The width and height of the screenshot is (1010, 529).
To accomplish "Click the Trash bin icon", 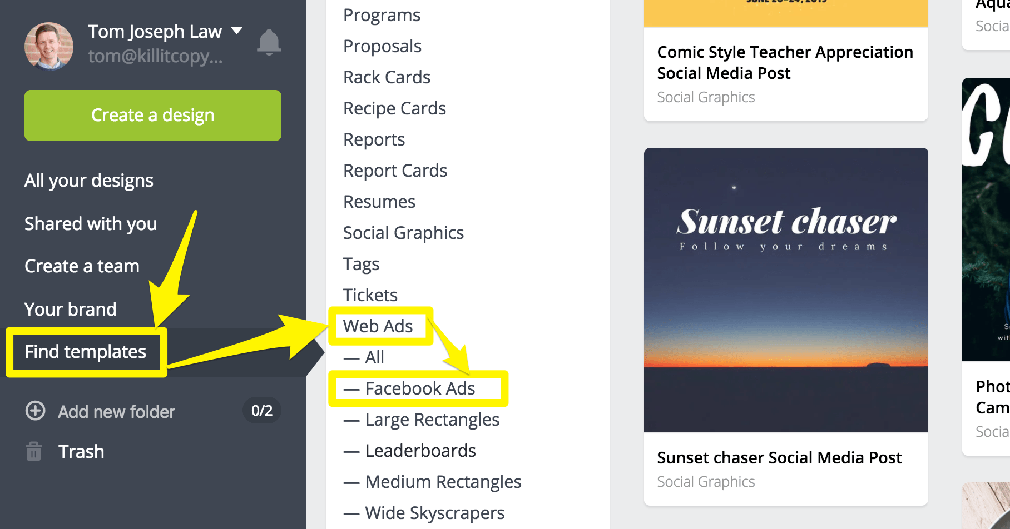I will 34,451.
